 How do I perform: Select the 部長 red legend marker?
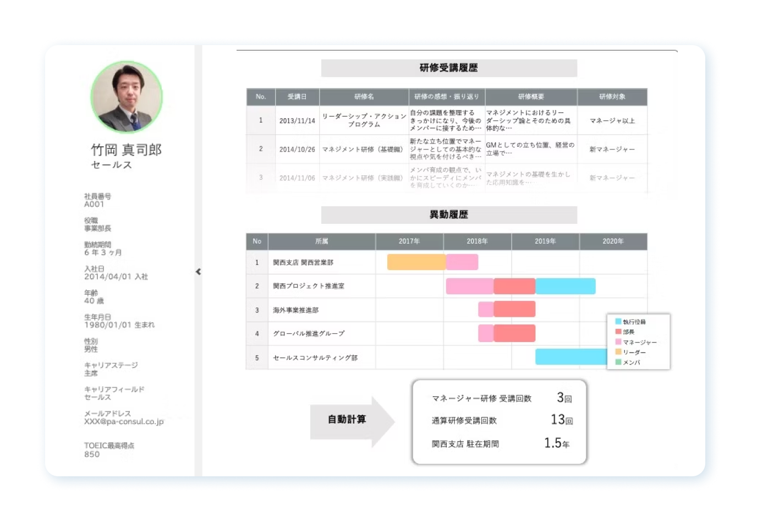click(618, 332)
